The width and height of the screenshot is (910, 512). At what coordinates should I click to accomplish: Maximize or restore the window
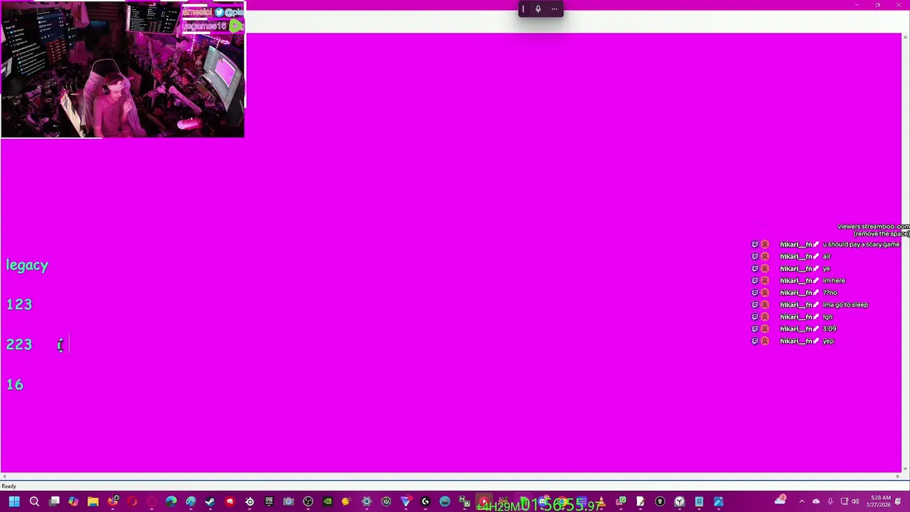[877, 6]
